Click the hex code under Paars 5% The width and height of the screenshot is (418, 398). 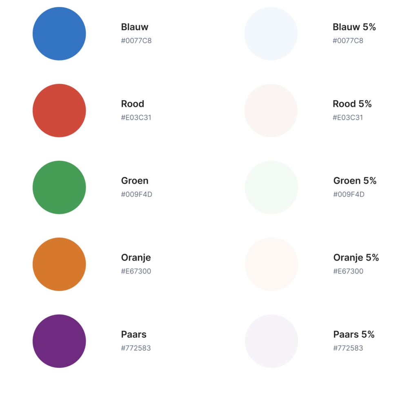tap(348, 348)
